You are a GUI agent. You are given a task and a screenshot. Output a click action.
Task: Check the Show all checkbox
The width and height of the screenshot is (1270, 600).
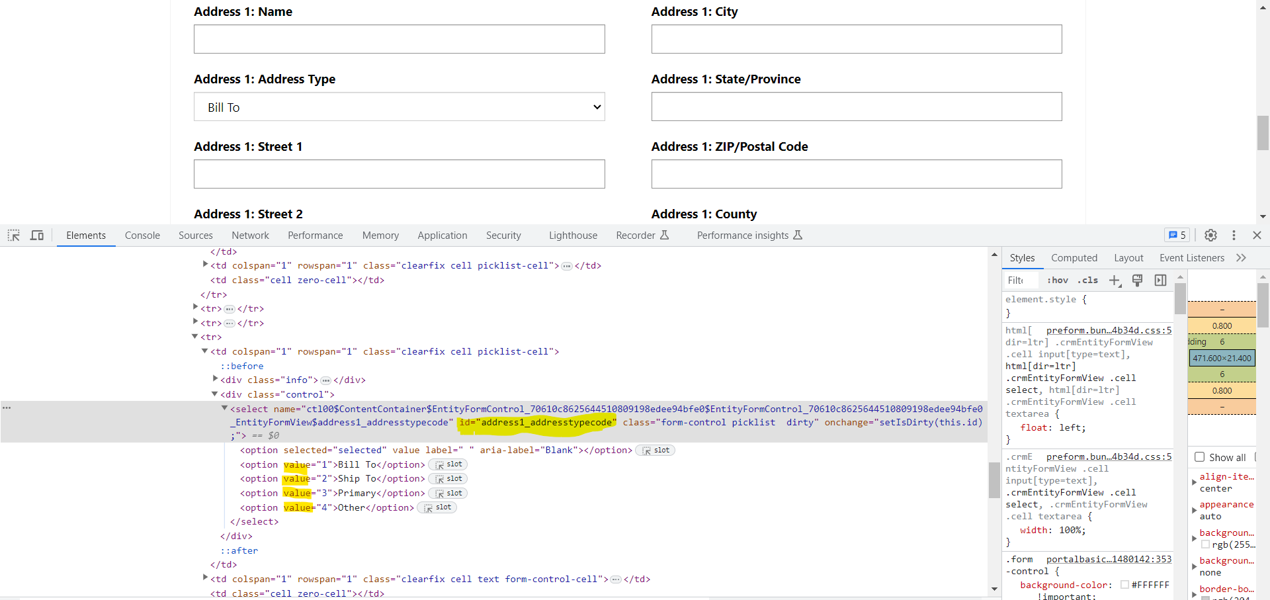1199,457
